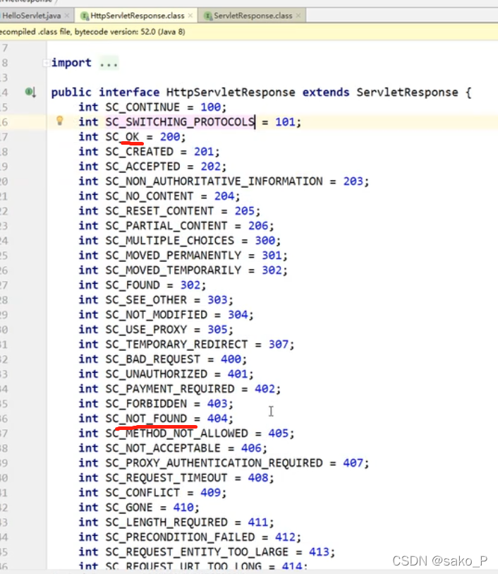Screen dimensions: 498x574
Task: Click the SC_MOVED_PERMANENTLY constant
Action: pyautogui.click(x=174, y=256)
